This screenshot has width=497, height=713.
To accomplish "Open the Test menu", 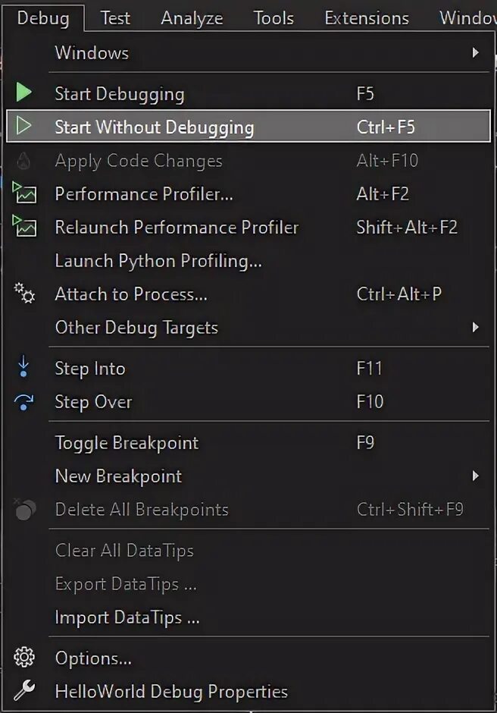I will click(x=115, y=18).
